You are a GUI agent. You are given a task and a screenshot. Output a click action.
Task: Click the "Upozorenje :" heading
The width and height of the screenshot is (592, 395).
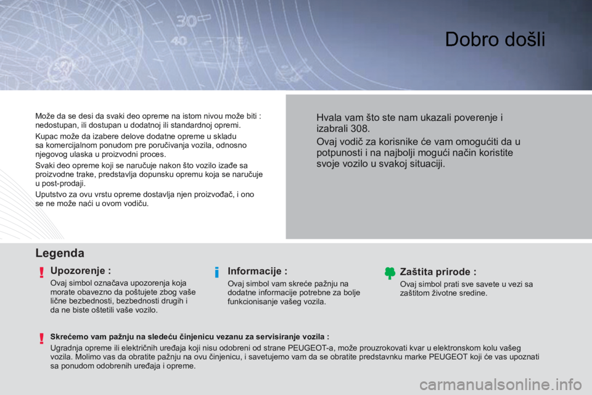coord(80,270)
